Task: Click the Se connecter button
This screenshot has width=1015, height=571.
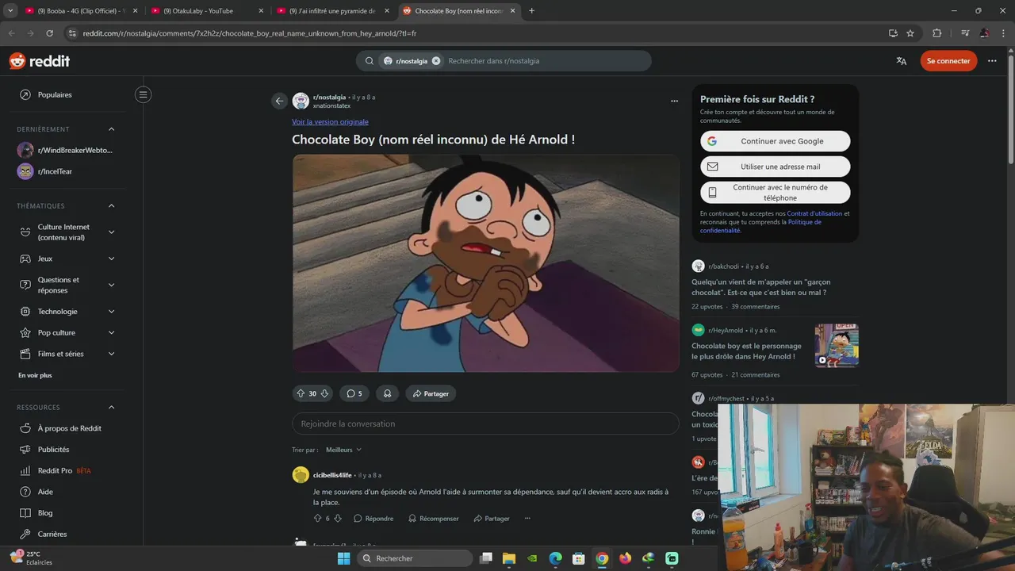Action: click(x=948, y=61)
